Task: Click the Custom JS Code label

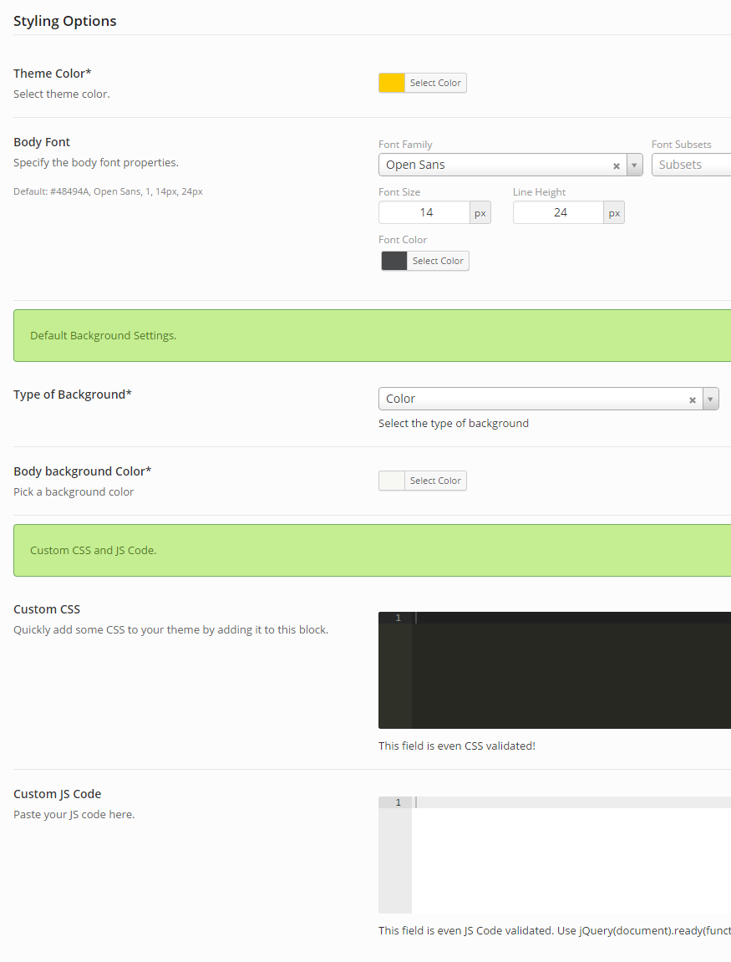Action: click(x=57, y=794)
